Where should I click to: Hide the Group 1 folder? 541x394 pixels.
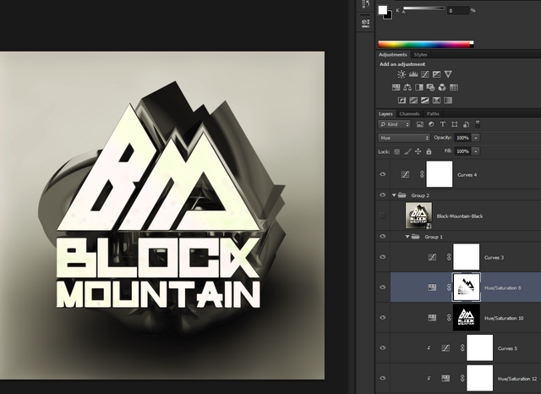click(x=383, y=237)
